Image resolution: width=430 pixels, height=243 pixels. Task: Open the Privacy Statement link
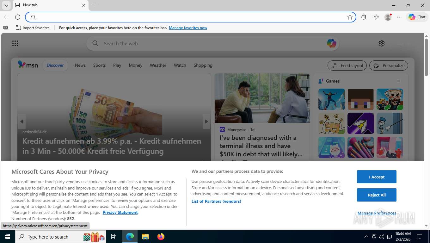(x=120, y=212)
